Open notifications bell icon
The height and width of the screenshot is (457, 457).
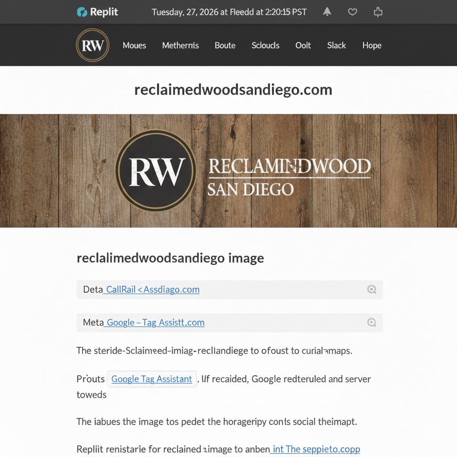click(327, 12)
